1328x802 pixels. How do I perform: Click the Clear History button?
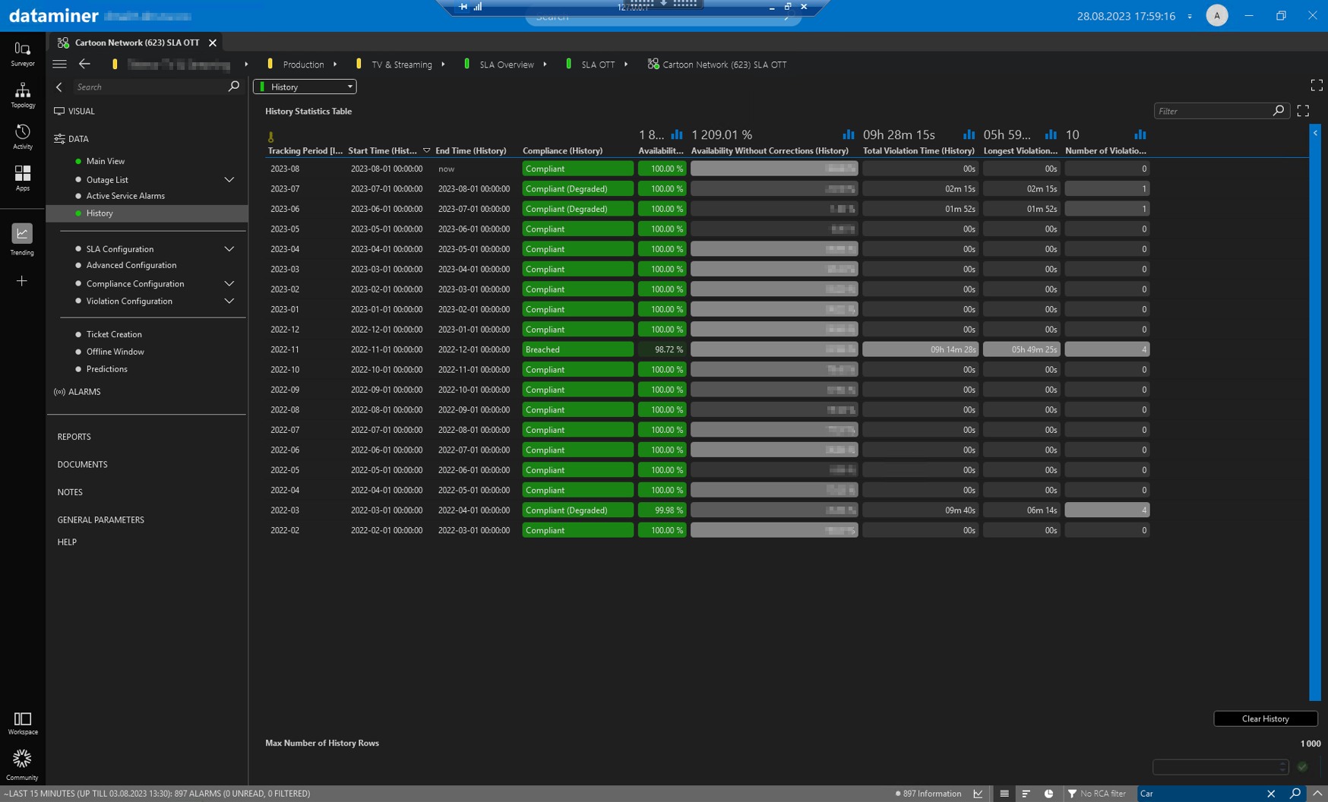click(1265, 718)
